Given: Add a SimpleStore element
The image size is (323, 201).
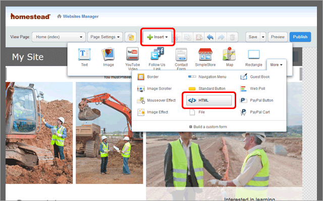Looking at the screenshot, I should pyautogui.click(x=205, y=57).
